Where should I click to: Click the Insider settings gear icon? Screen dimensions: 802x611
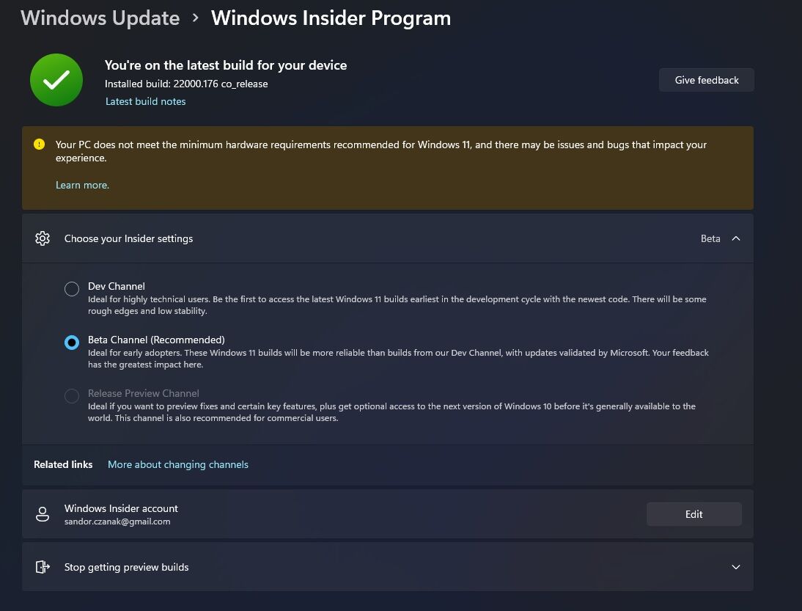pos(43,238)
